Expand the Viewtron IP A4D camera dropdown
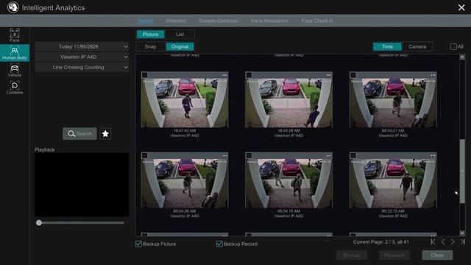 click(x=82, y=57)
